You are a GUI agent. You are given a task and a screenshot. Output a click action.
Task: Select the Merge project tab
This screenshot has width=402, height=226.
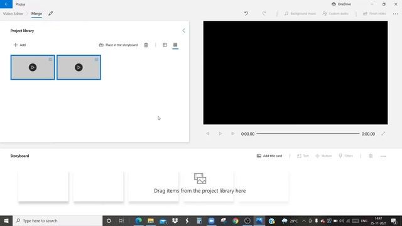coord(36,14)
